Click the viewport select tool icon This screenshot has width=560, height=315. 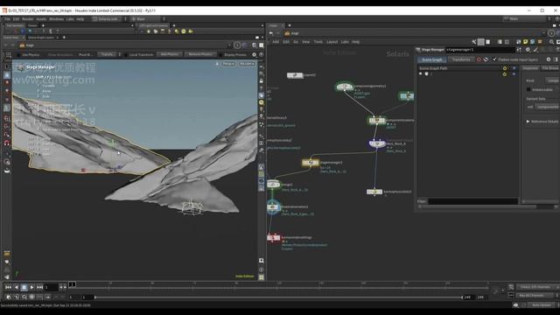click(7, 66)
